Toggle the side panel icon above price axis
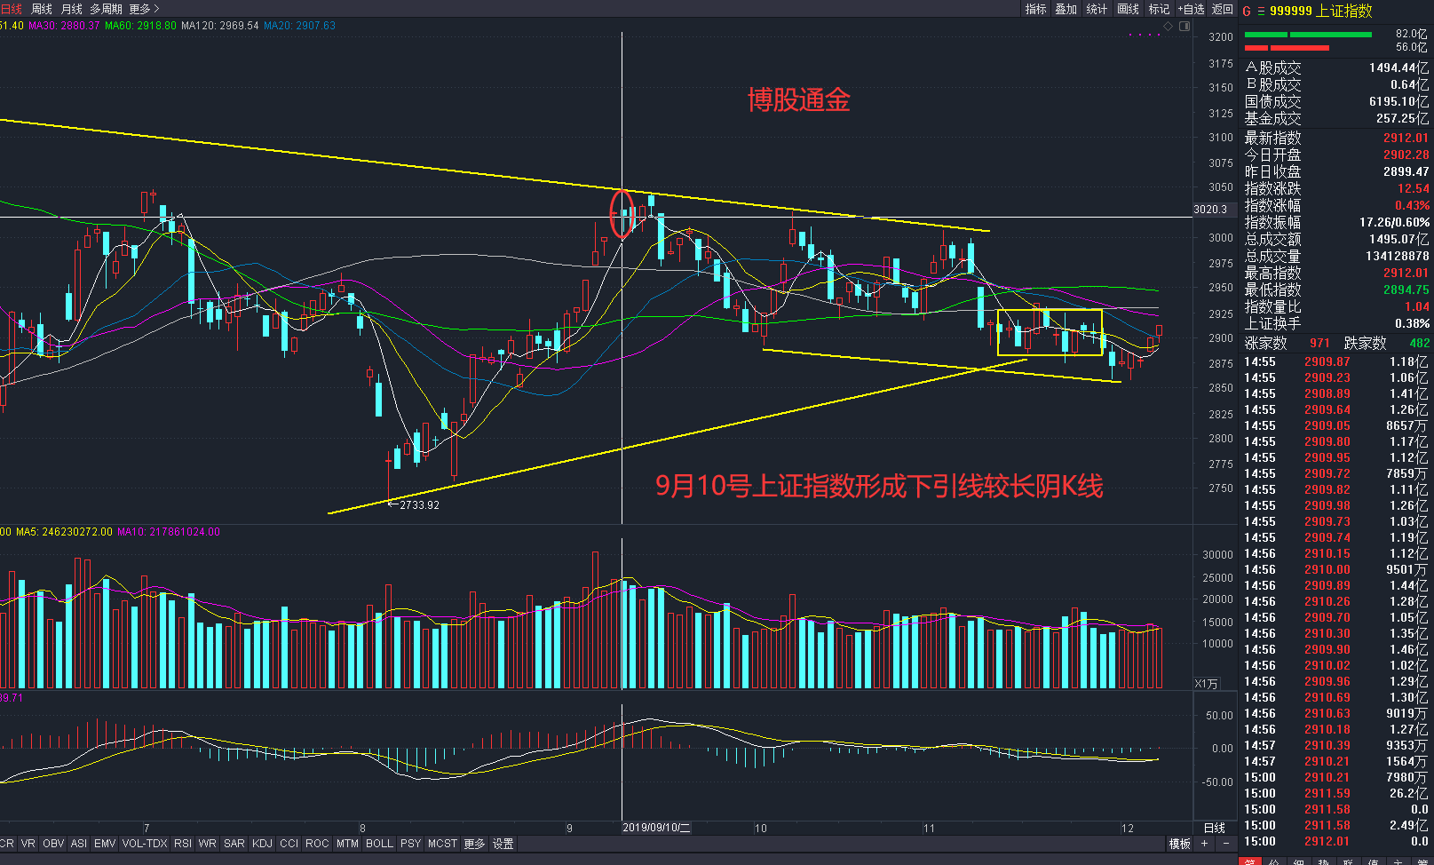Screen dimensions: 1434x865 [x=1184, y=26]
